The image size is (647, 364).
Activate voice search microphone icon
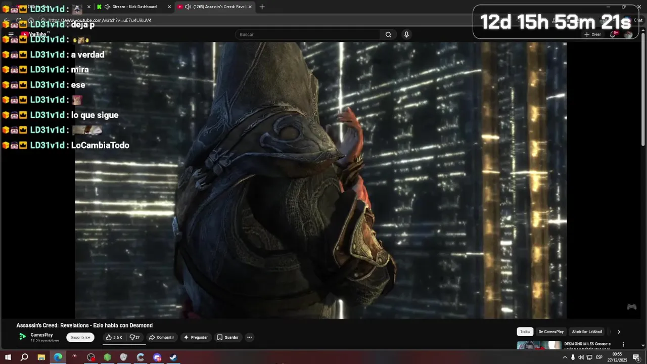point(406,34)
